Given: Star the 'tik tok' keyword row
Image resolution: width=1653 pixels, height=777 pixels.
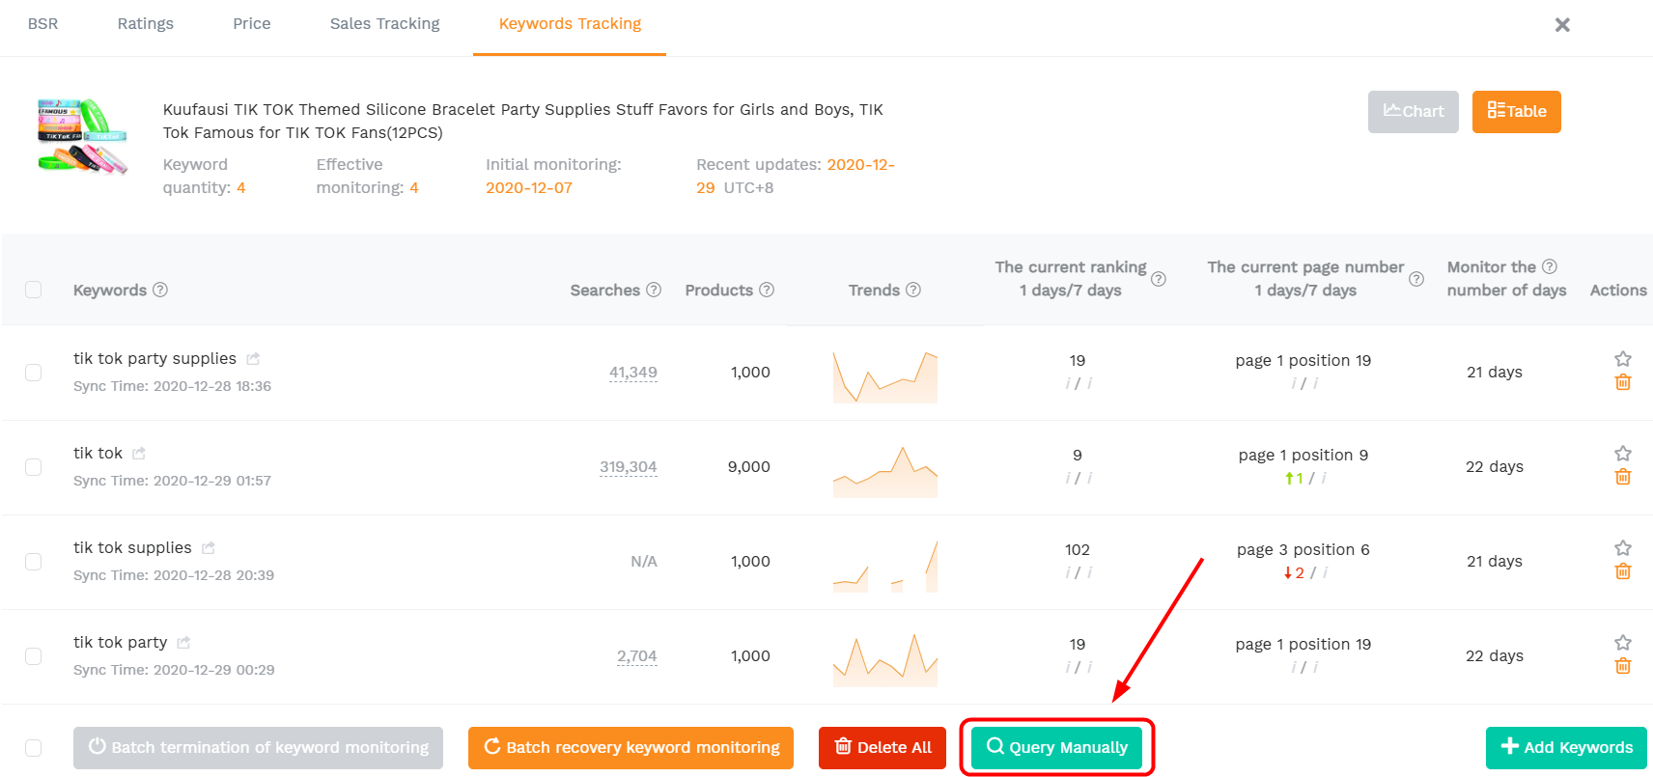Looking at the screenshot, I should 1623,454.
